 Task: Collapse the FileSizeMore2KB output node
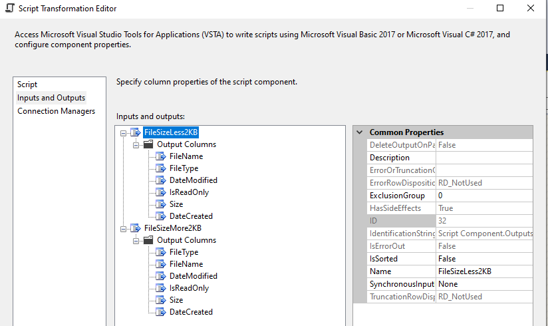click(124, 228)
